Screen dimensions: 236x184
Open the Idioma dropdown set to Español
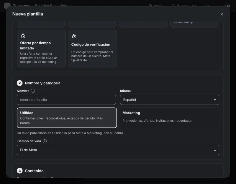pyautogui.click(x=169, y=100)
